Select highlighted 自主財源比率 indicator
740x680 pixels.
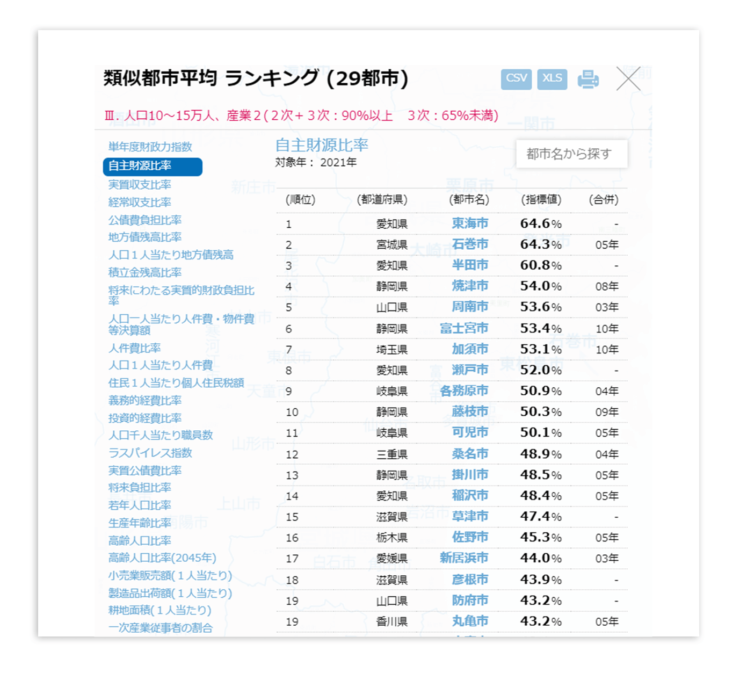tap(153, 167)
